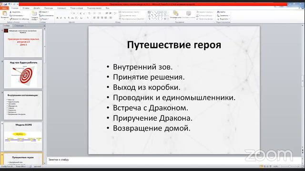Toggle justify text alignment

point(106,18)
